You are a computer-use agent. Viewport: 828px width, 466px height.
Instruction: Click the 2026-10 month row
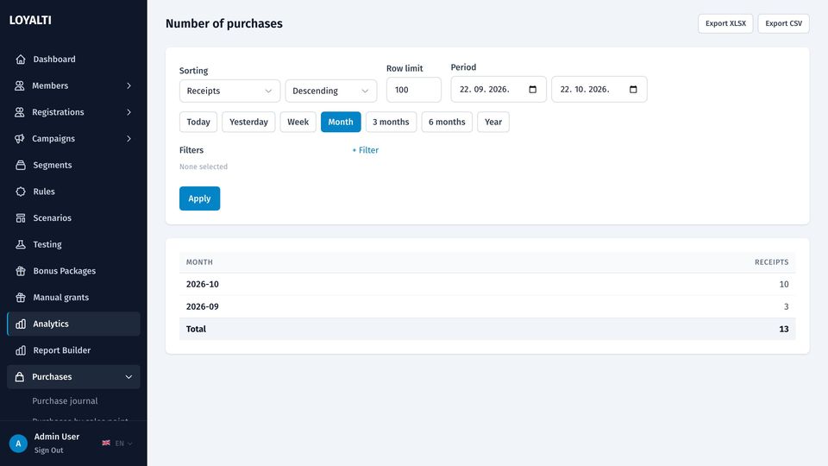(x=487, y=284)
